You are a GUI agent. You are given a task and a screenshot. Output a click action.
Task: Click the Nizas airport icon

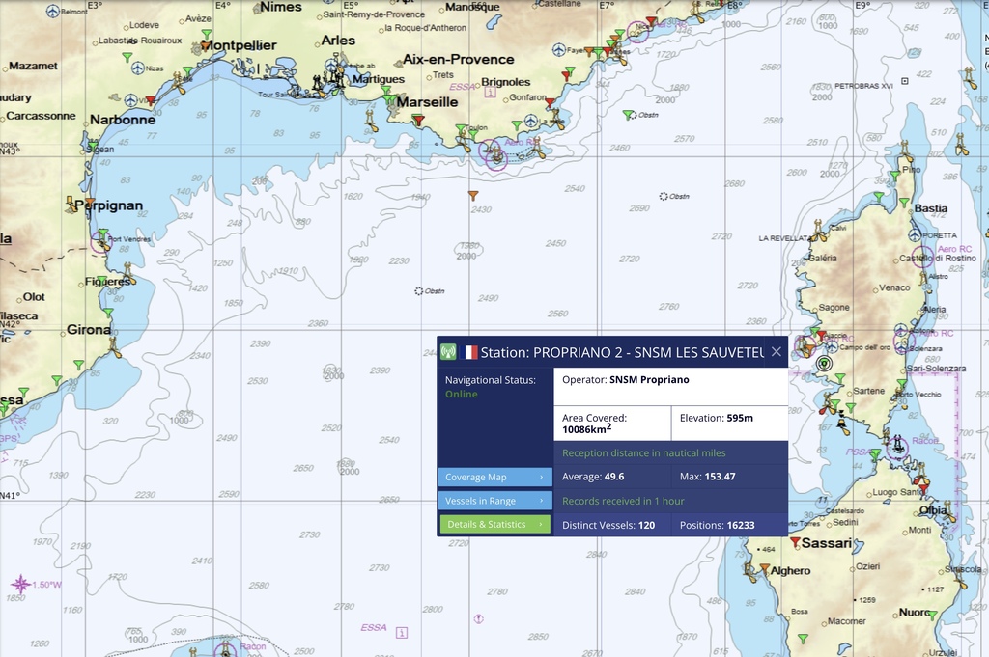(x=138, y=68)
